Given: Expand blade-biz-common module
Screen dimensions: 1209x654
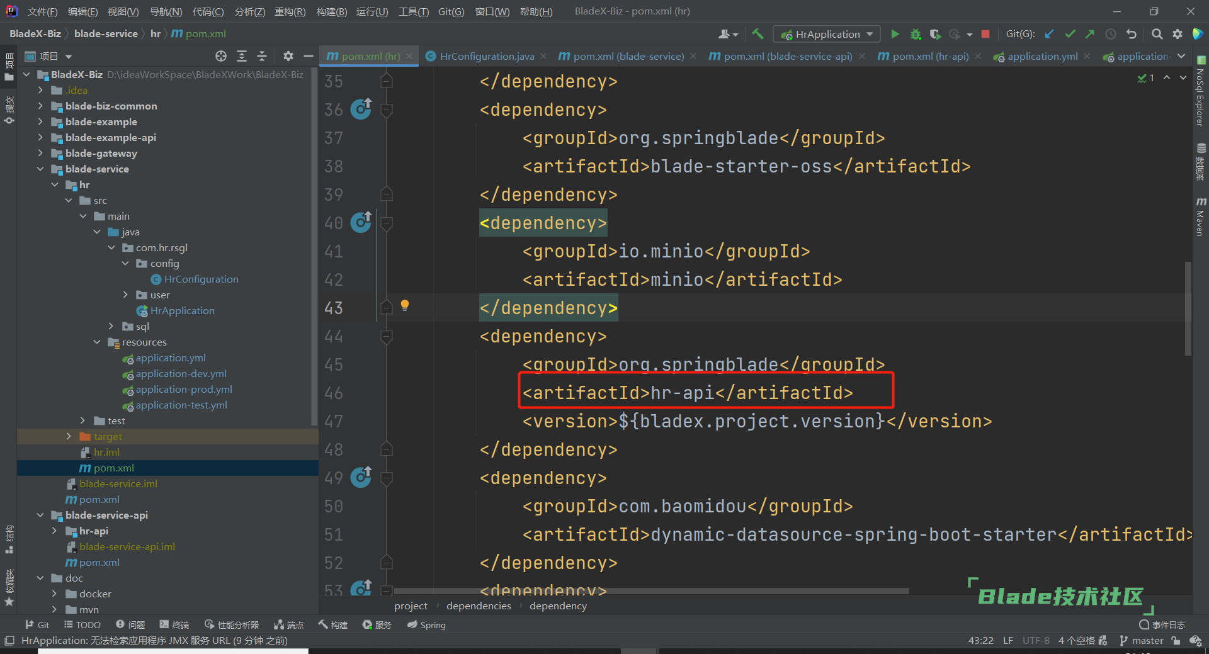Looking at the screenshot, I should coord(40,106).
